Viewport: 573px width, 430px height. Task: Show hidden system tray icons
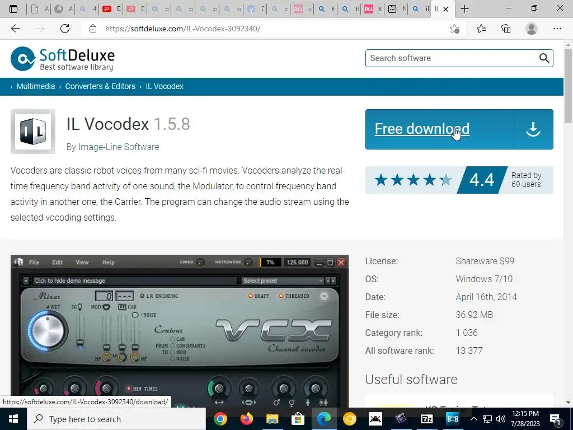click(x=473, y=419)
